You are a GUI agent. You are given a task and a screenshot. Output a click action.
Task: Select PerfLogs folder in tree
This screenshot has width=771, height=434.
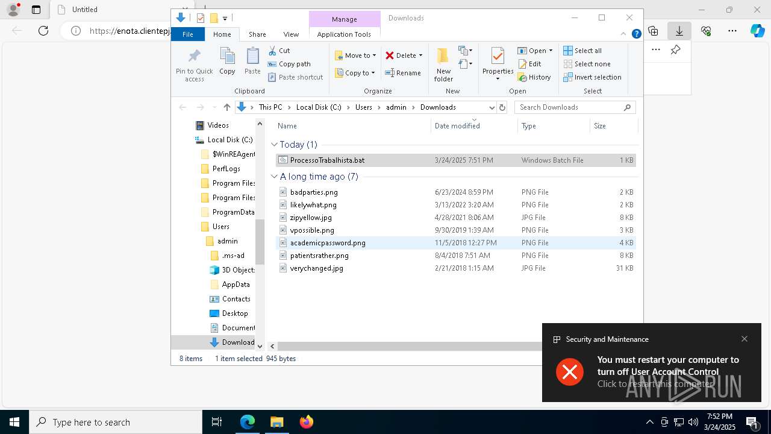[226, 169]
